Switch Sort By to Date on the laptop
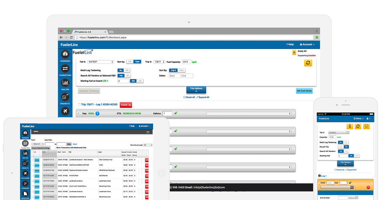Image resolution: width=381 pixels, height=200 pixels. [x=182, y=70]
